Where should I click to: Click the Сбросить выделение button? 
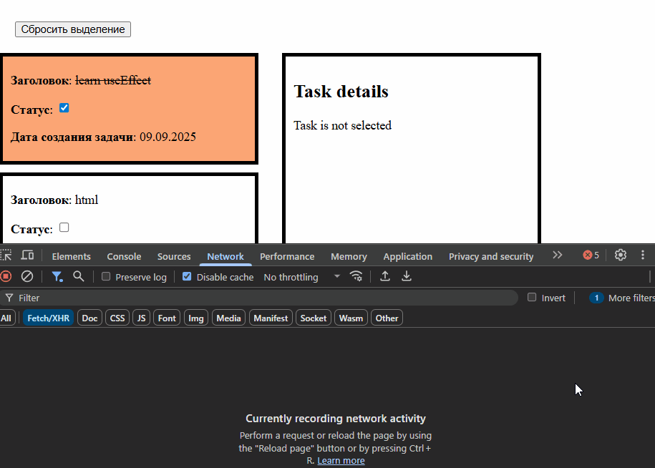coord(73,29)
